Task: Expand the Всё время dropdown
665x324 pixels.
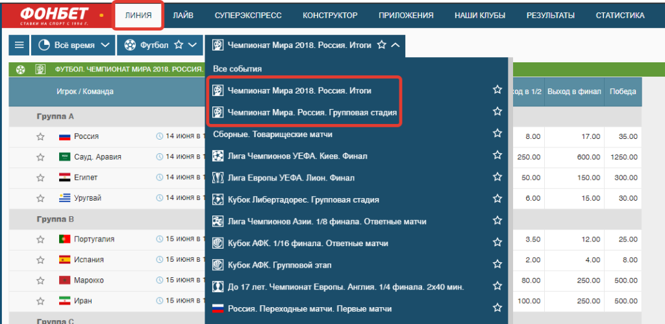Action: 106,45
